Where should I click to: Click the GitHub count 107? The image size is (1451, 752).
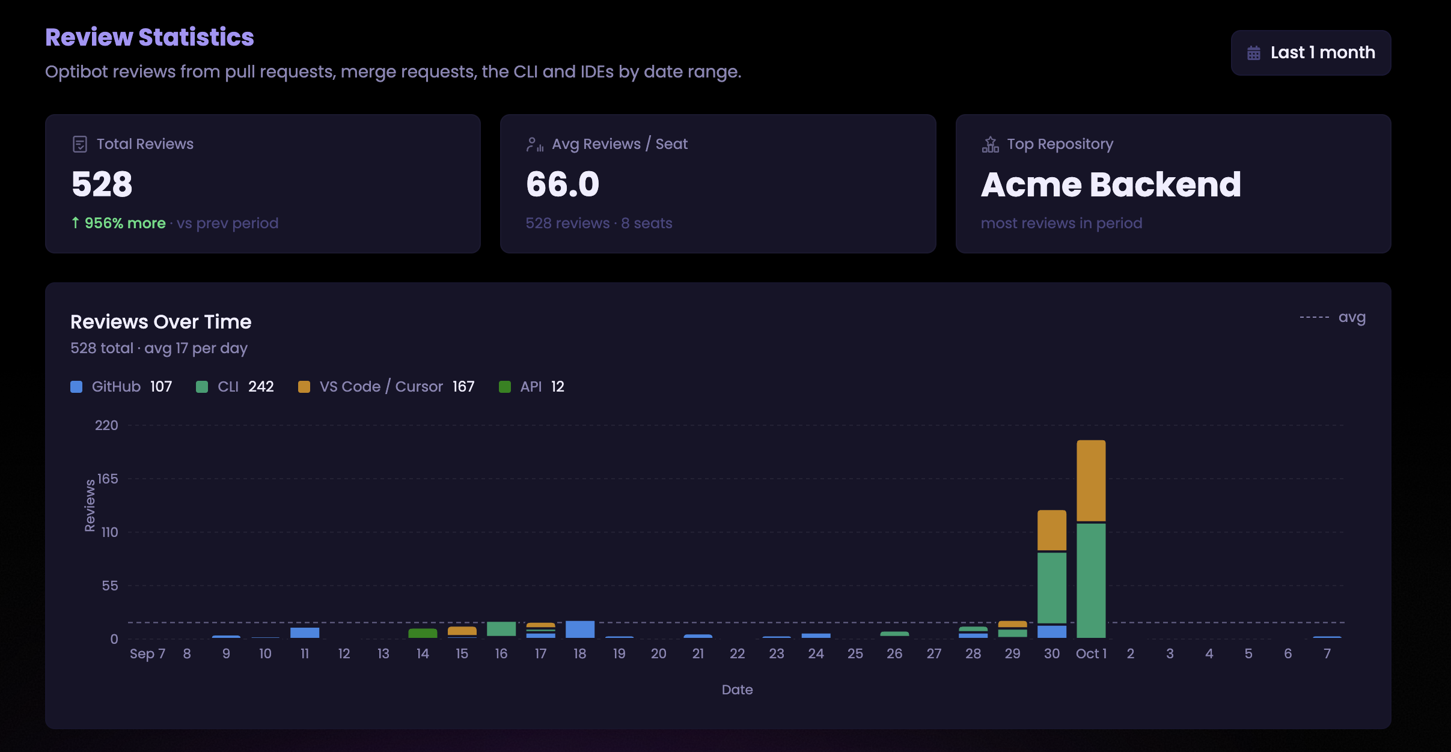(x=161, y=387)
